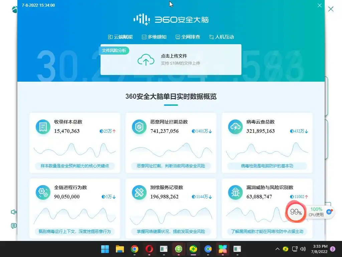Open the 多维感知 tab

[154, 37]
